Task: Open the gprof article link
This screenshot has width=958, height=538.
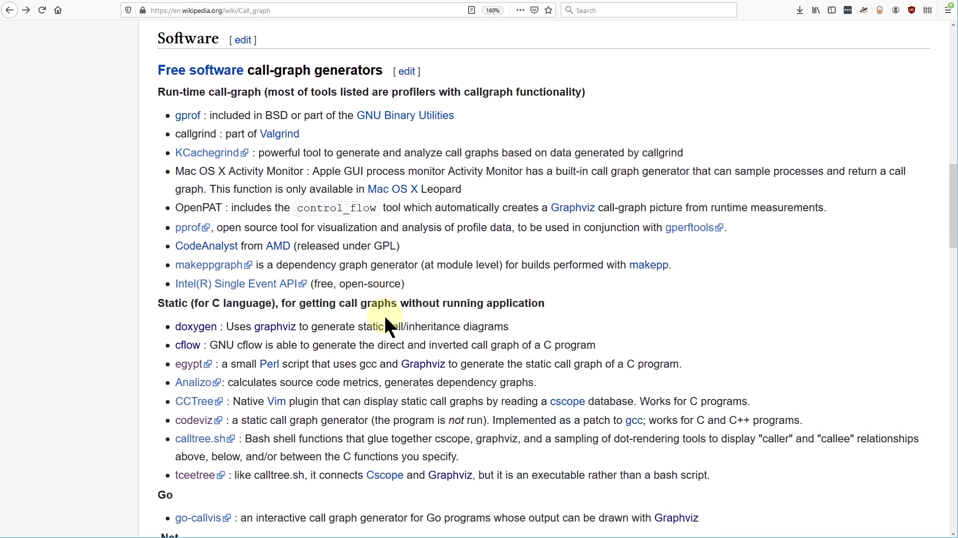Action: [x=188, y=116]
